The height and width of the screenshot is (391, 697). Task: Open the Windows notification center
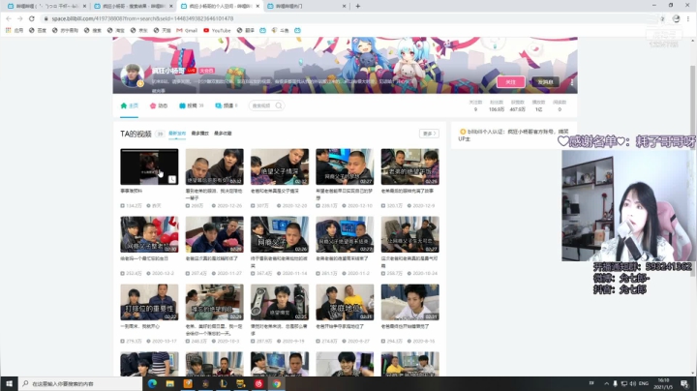684,383
